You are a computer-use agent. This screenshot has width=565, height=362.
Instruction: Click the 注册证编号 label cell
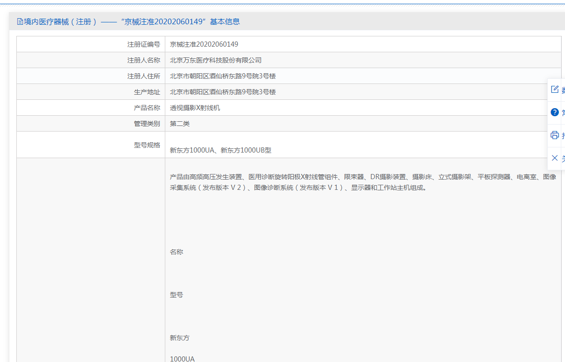(x=91, y=44)
